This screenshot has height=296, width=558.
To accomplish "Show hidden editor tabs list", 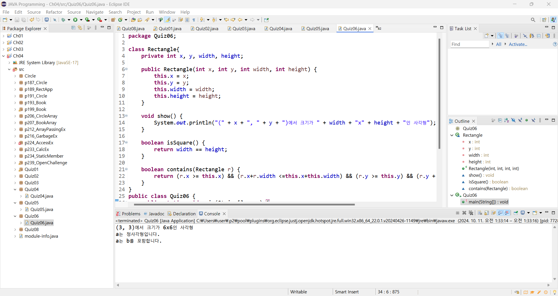I will pos(378,28).
